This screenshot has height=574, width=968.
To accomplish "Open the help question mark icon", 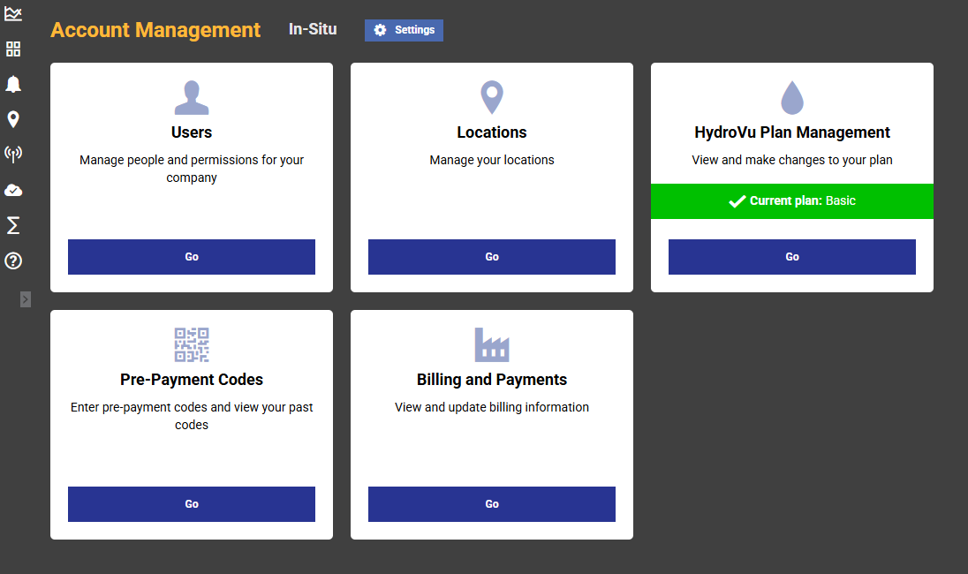I will click(13, 261).
